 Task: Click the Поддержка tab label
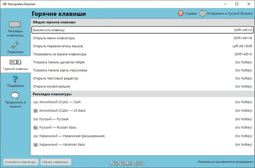click(15, 86)
